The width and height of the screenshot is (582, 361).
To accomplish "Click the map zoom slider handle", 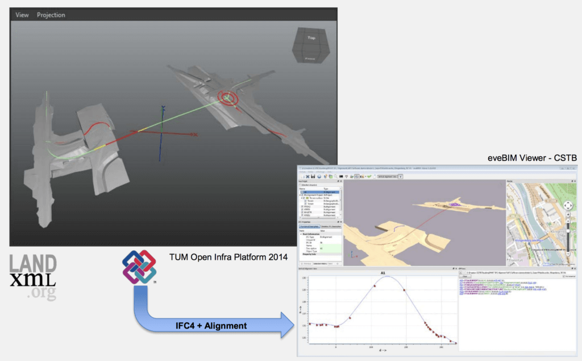I will [x=568, y=231].
